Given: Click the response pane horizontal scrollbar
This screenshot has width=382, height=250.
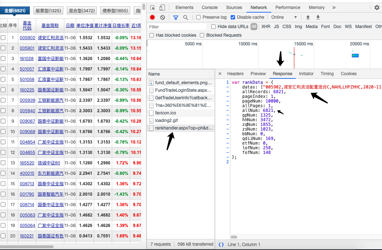Looking at the screenshot, I should [234, 237].
